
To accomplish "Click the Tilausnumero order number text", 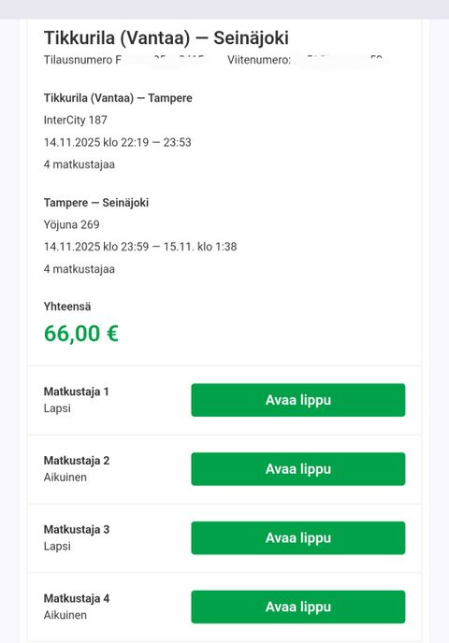I will (125, 60).
